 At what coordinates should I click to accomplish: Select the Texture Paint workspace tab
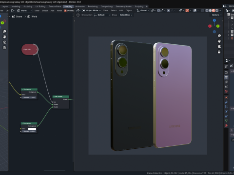click(55, 6)
